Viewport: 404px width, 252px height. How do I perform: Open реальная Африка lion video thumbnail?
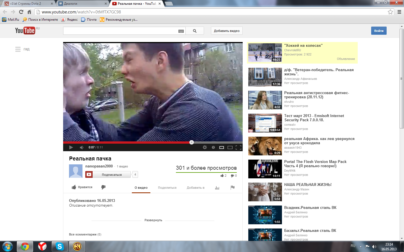pos(265,146)
